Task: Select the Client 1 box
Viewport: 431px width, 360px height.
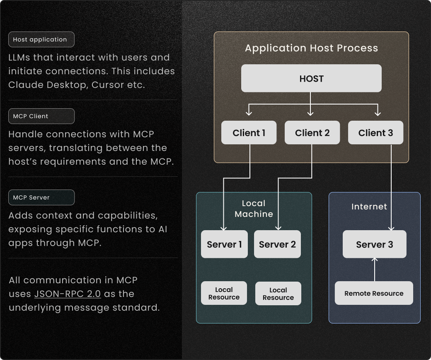Action: (249, 133)
